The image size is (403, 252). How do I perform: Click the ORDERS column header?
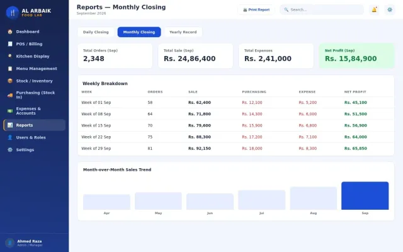click(x=155, y=92)
